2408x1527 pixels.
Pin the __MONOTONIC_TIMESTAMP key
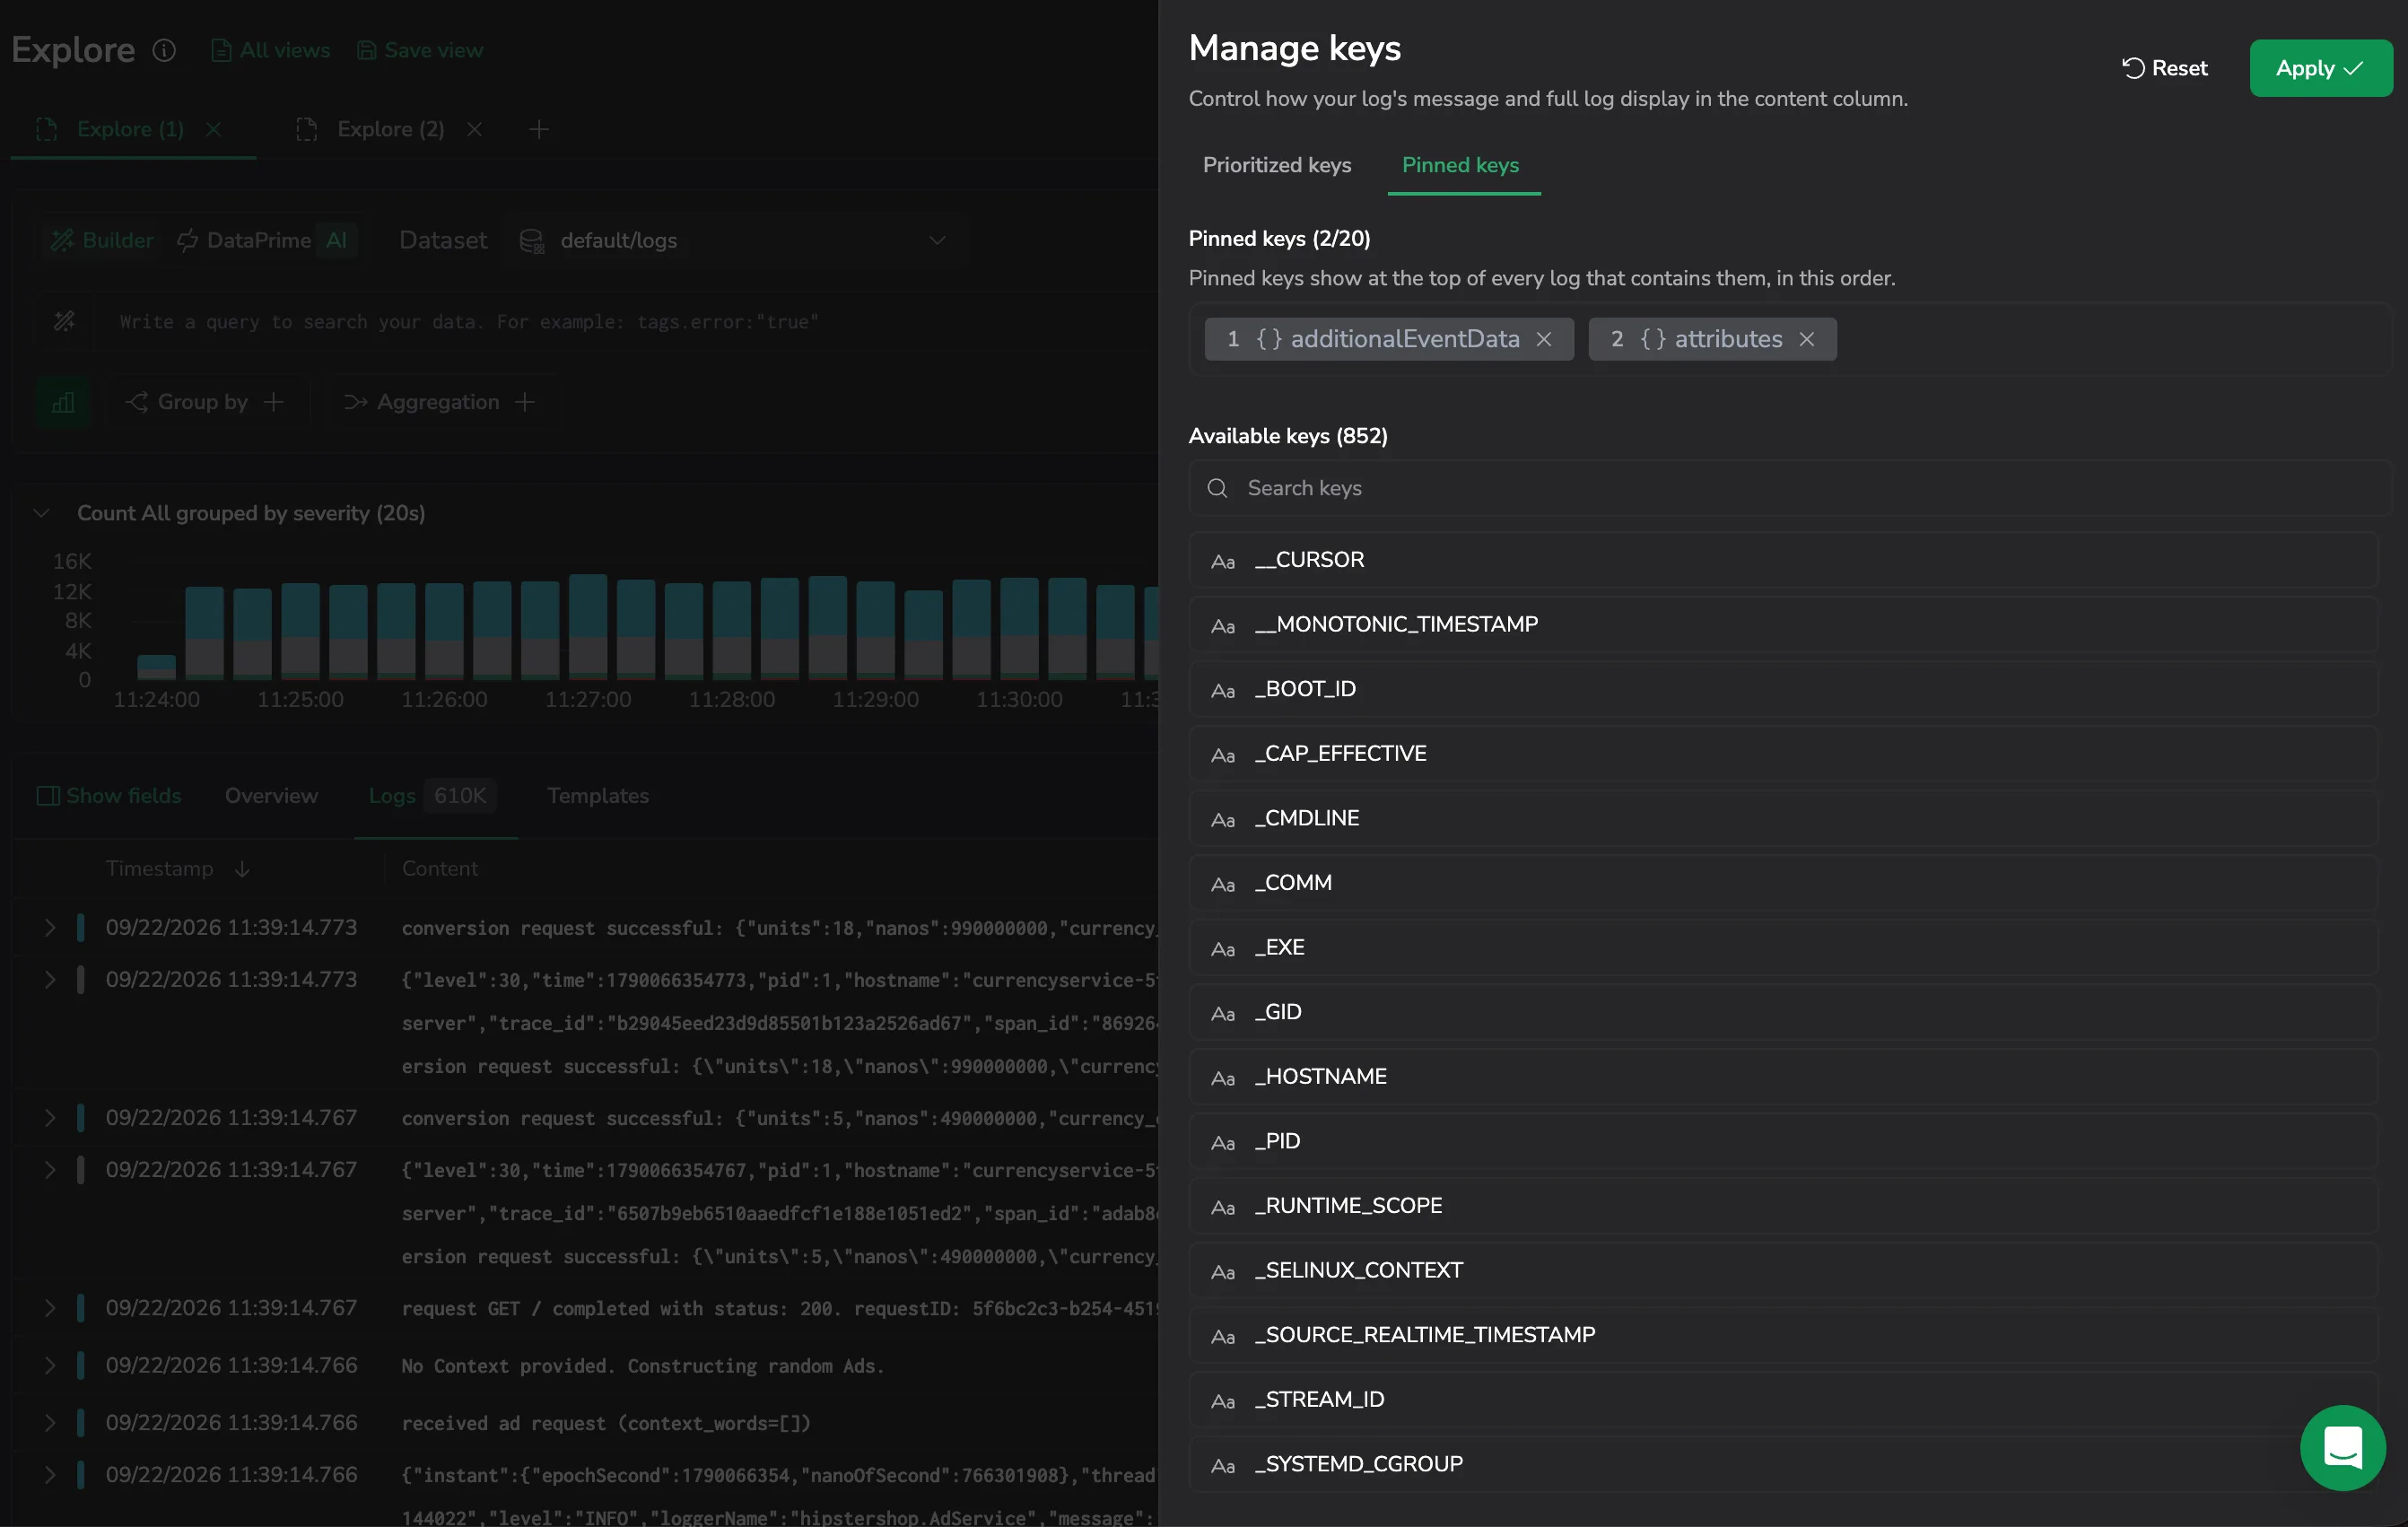[x=1783, y=625]
